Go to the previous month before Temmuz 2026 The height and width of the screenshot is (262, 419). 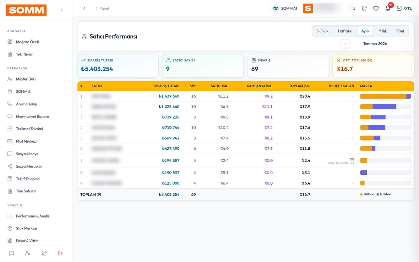click(x=345, y=44)
